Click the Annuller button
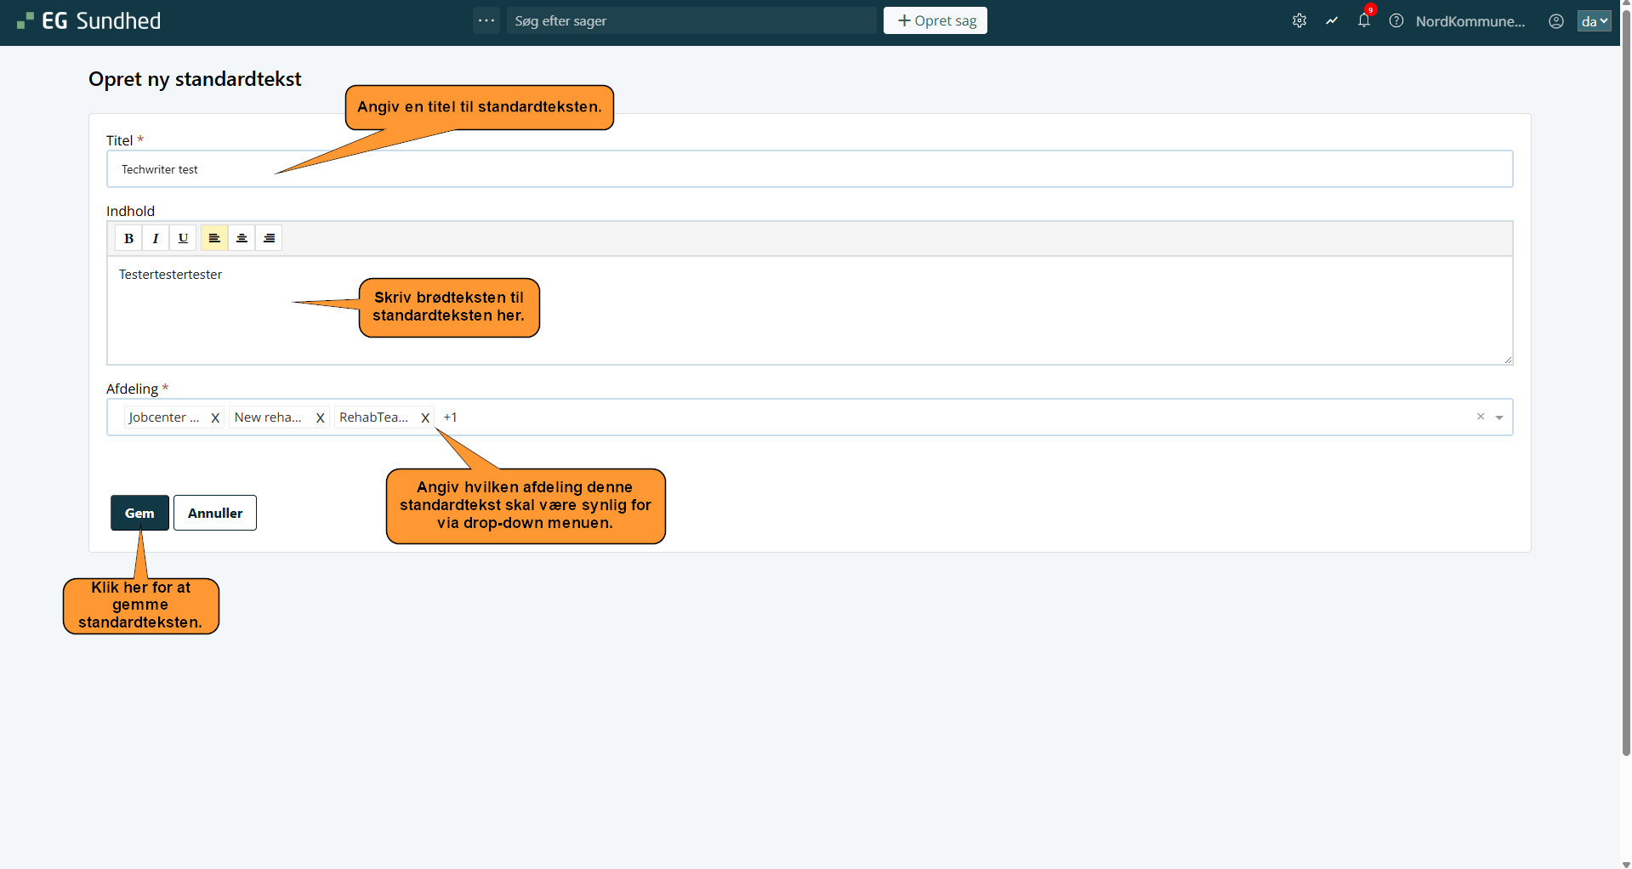 pos(215,513)
